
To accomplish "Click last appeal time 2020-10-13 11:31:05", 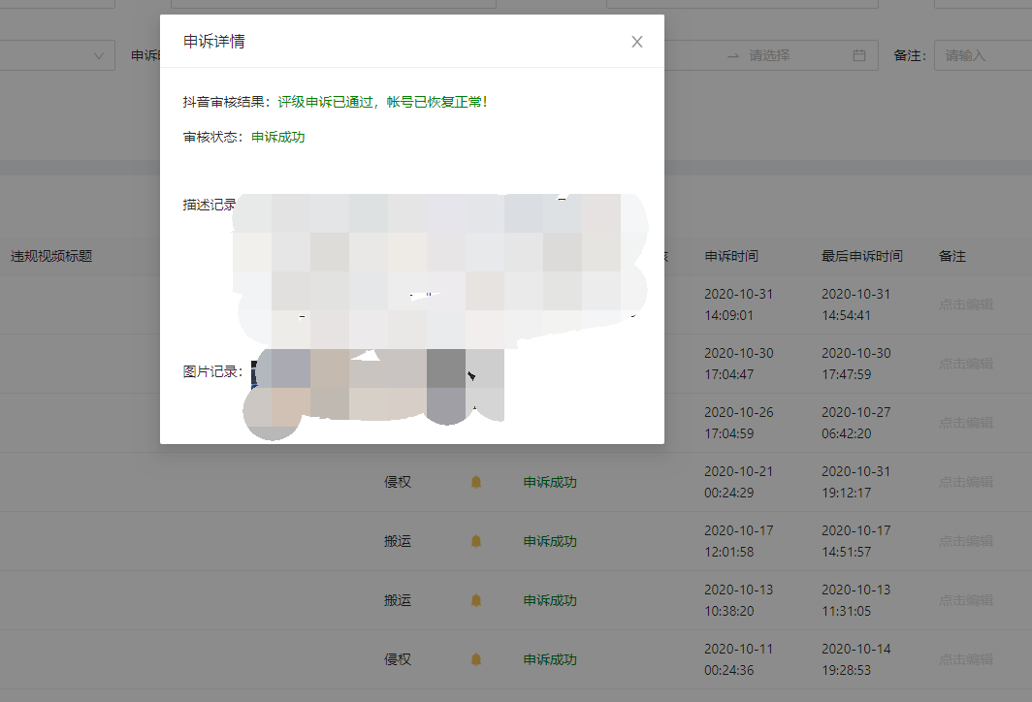I will 855,601.
